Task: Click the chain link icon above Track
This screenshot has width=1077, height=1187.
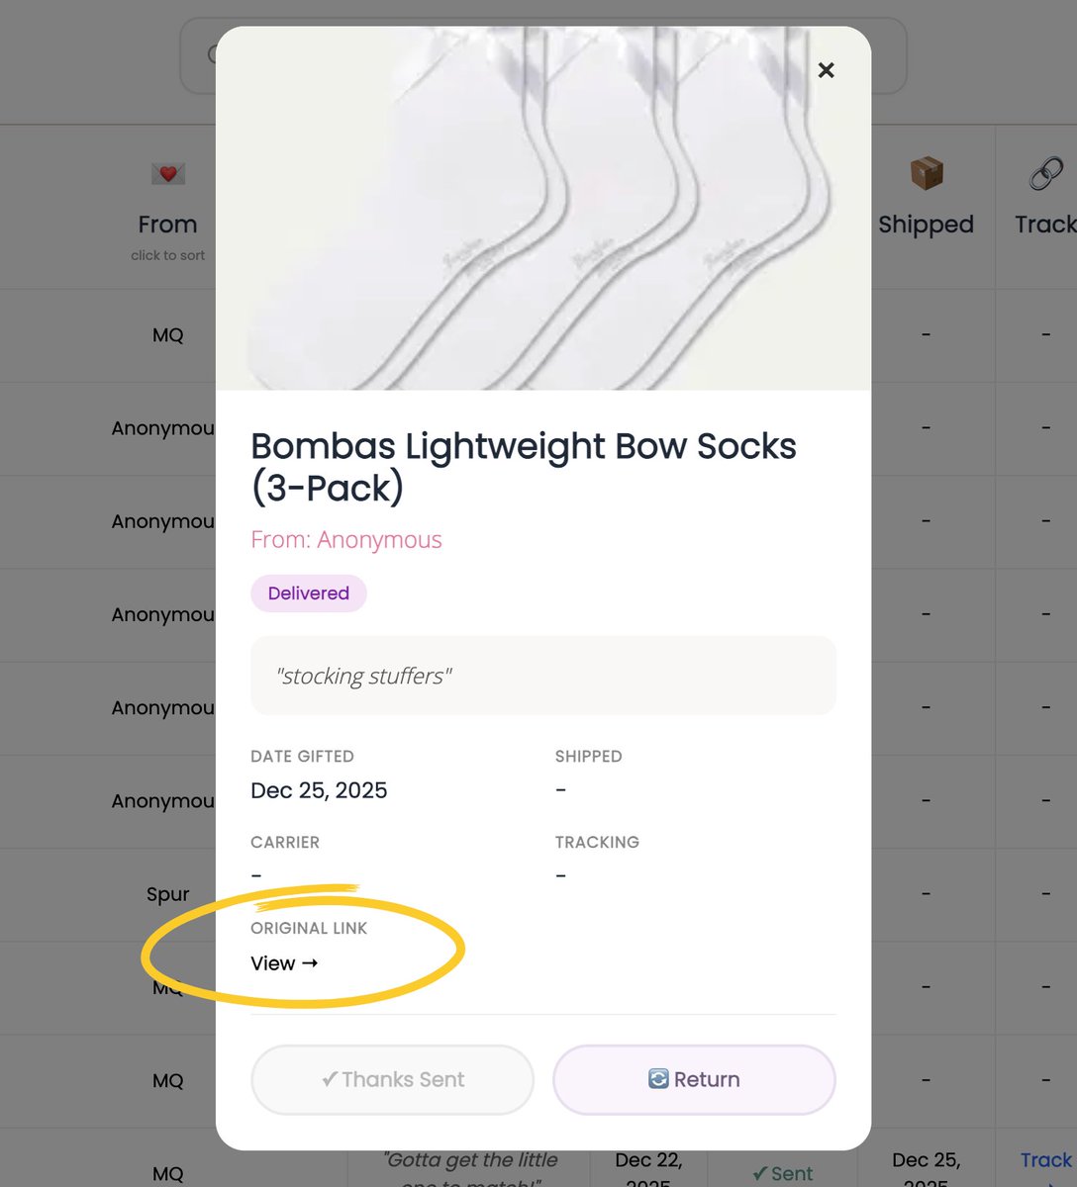Action: [x=1045, y=173]
